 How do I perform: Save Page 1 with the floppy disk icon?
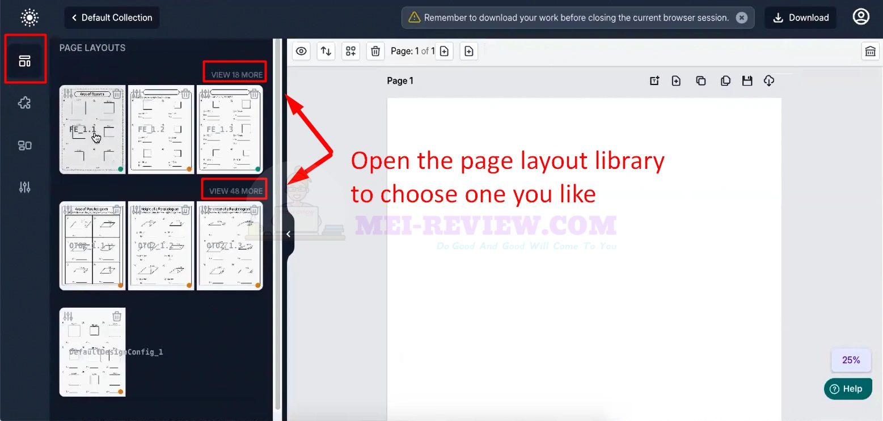(747, 81)
